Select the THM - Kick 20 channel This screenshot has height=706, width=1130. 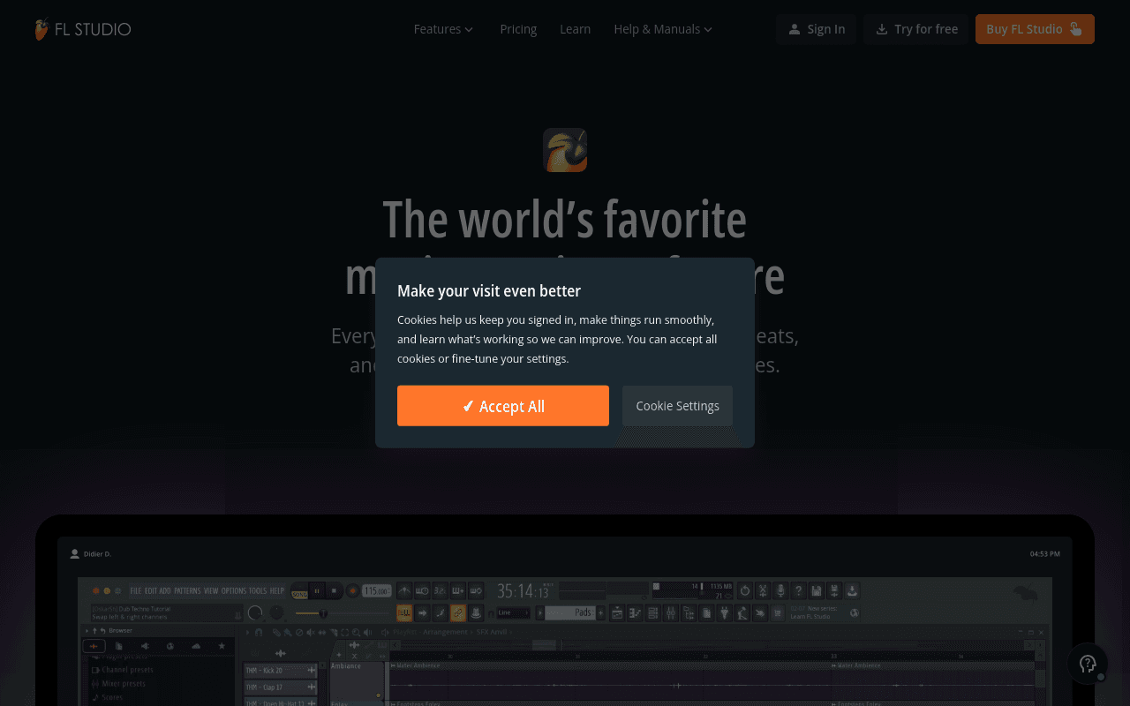(280, 671)
